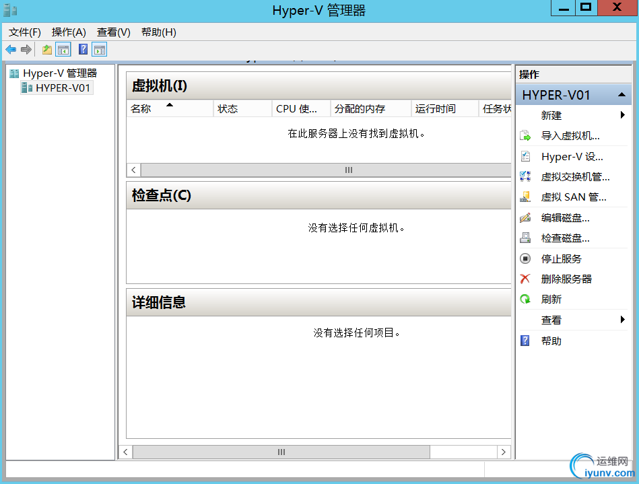Viewport: 639px width, 484px height.
Task: Click the 状态 column header
Action: [x=243, y=108]
